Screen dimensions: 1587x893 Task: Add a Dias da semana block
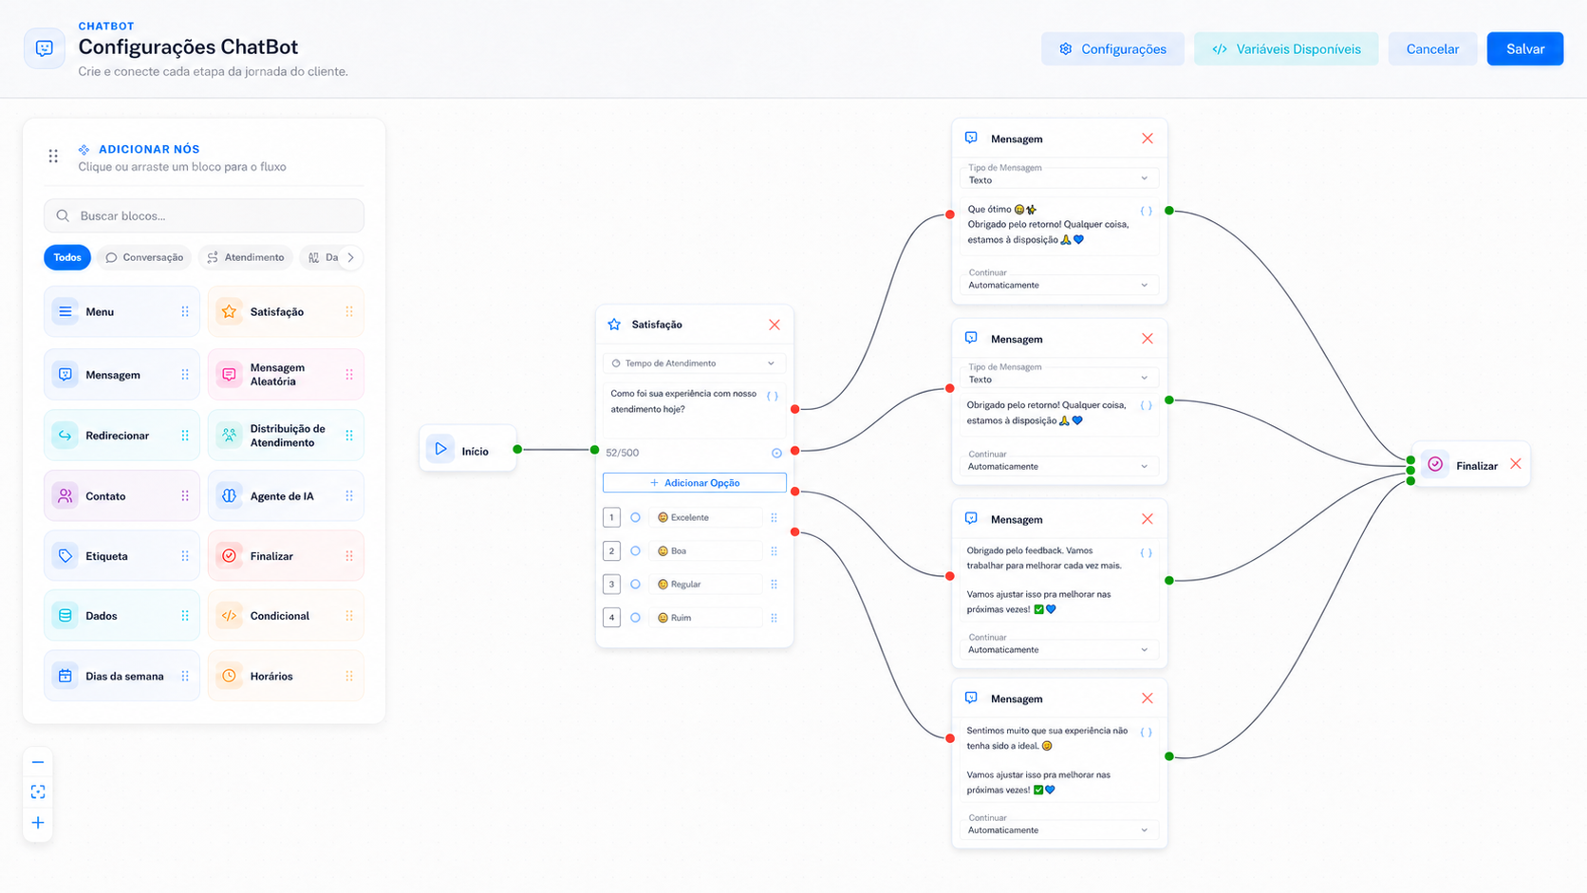click(x=121, y=677)
